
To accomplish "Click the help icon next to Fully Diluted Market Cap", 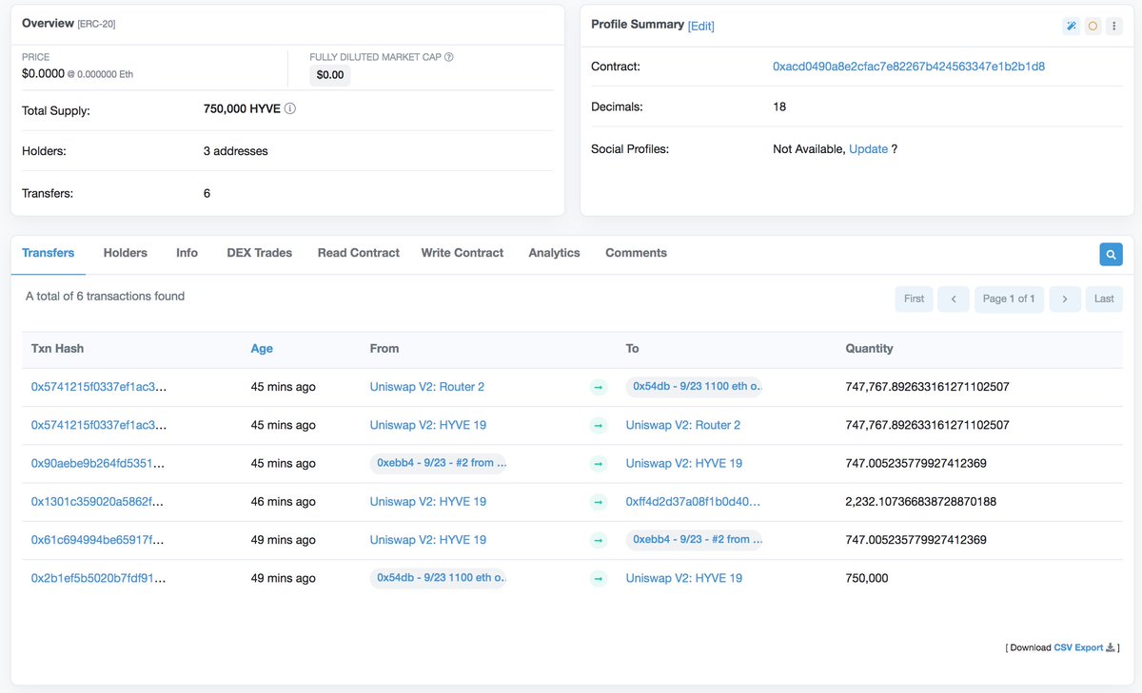I will (x=449, y=57).
